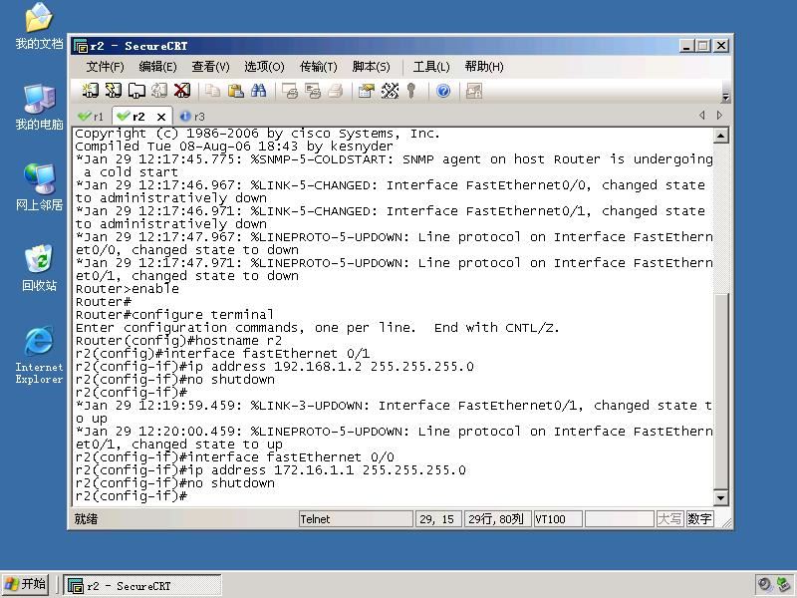Click the terminal scrollbar up arrow
The image size is (797, 598).
(720, 136)
